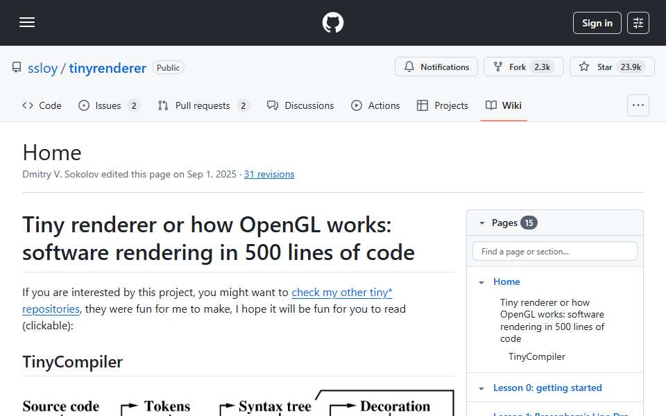
Task: Click the Pages count badge 15
Action: coord(529,223)
